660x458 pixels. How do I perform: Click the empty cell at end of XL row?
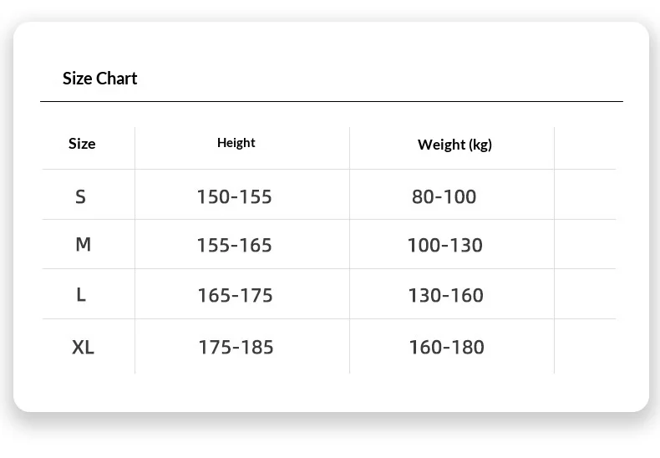585,346
